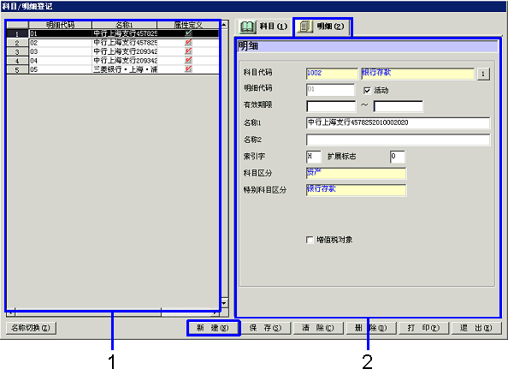Click the 名称1 input field

click(x=398, y=123)
